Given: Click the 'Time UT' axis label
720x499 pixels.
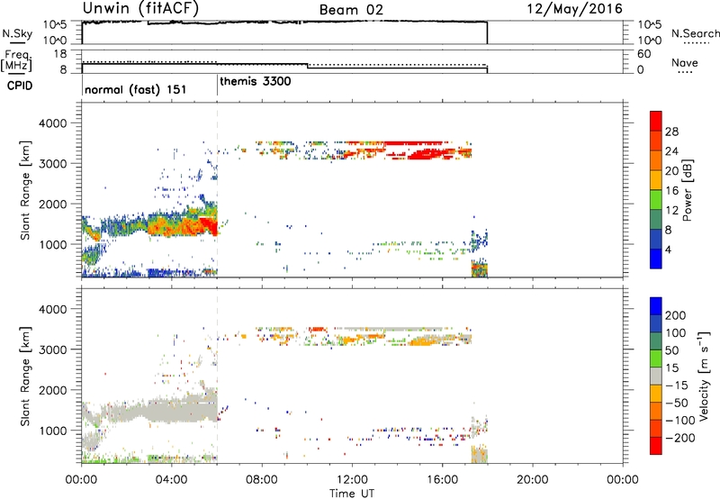Looking at the screenshot, I should [x=352, y=494].
